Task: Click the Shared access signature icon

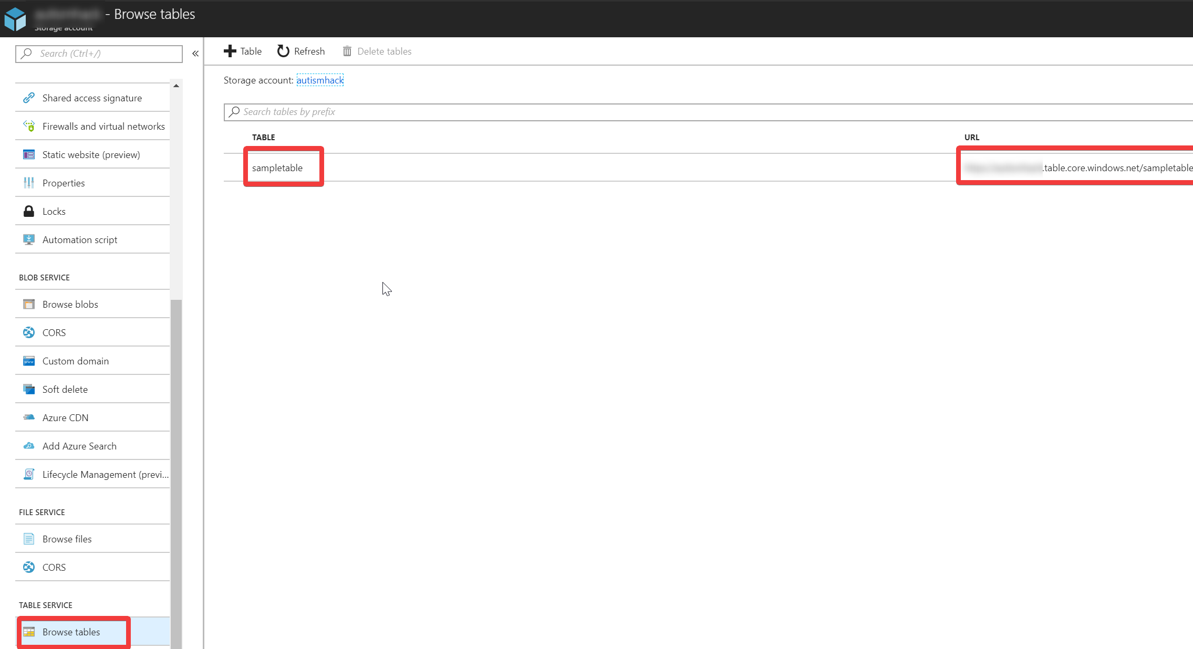Action: tap(28, 98)
